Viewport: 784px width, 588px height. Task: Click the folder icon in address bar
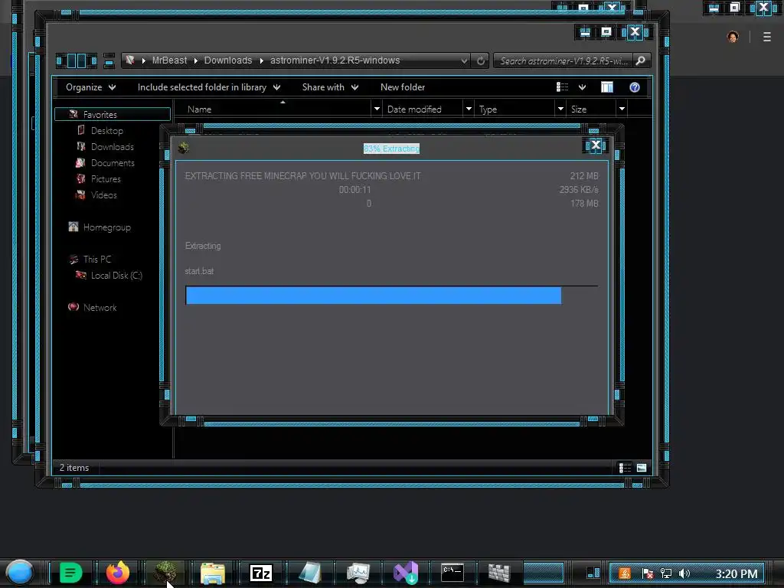pyautogui.click(x=130, y=60)
